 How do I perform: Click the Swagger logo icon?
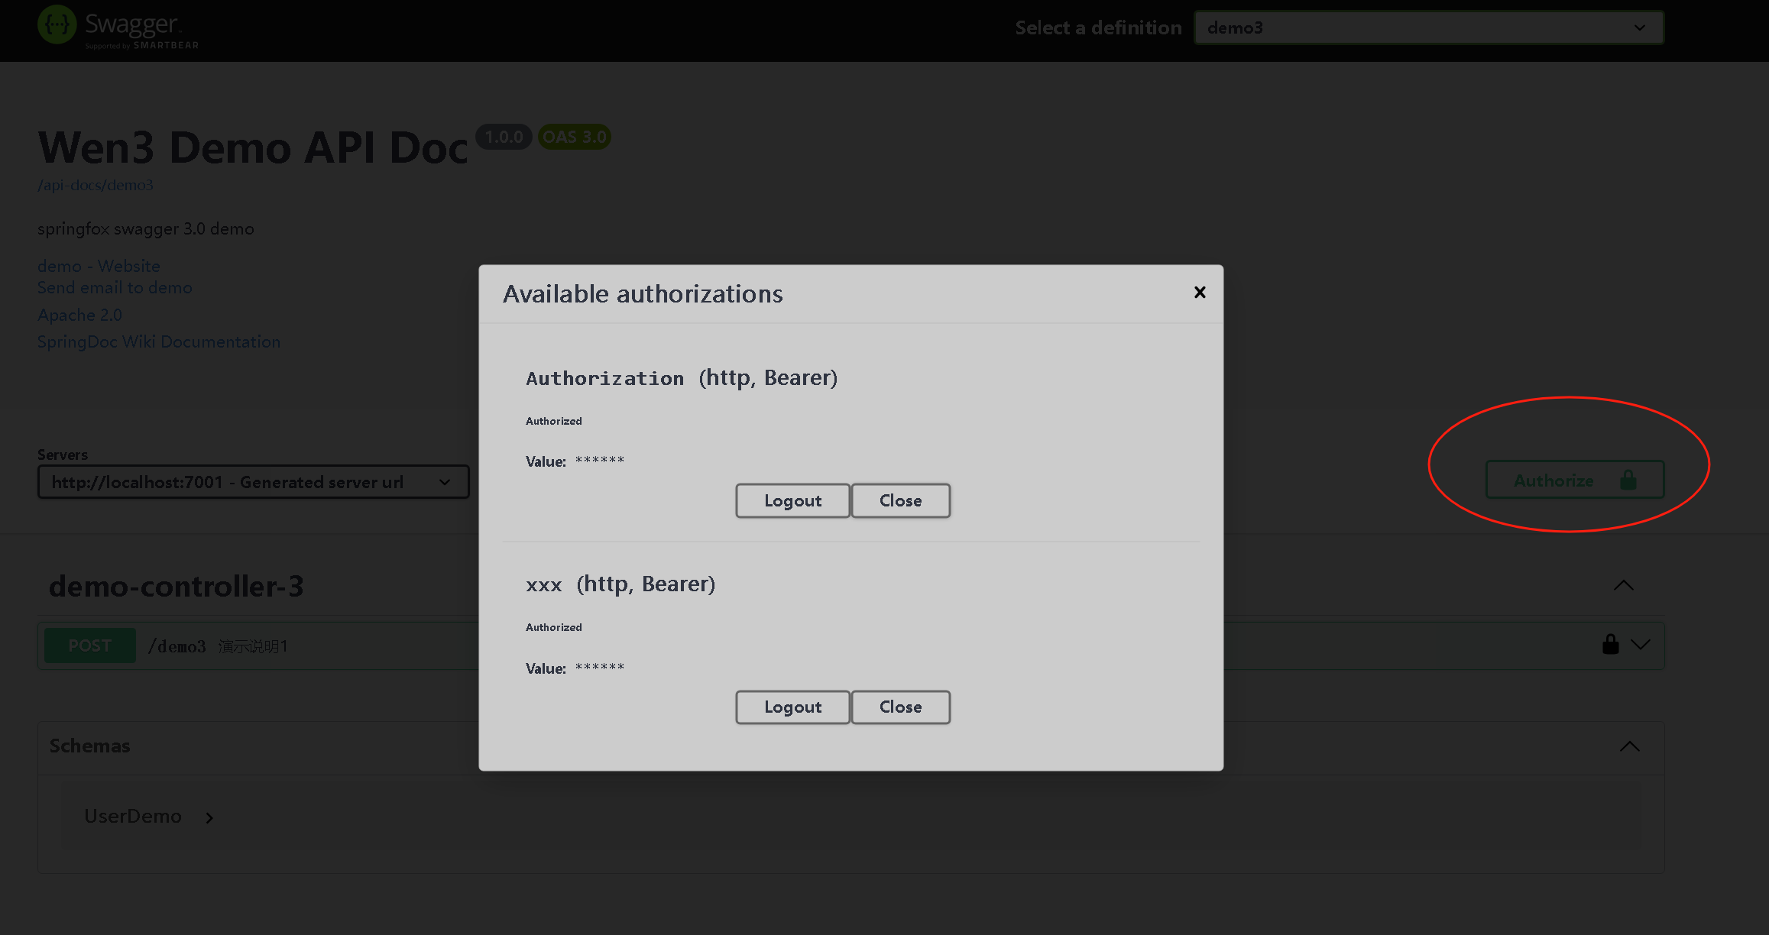(57, 25)
